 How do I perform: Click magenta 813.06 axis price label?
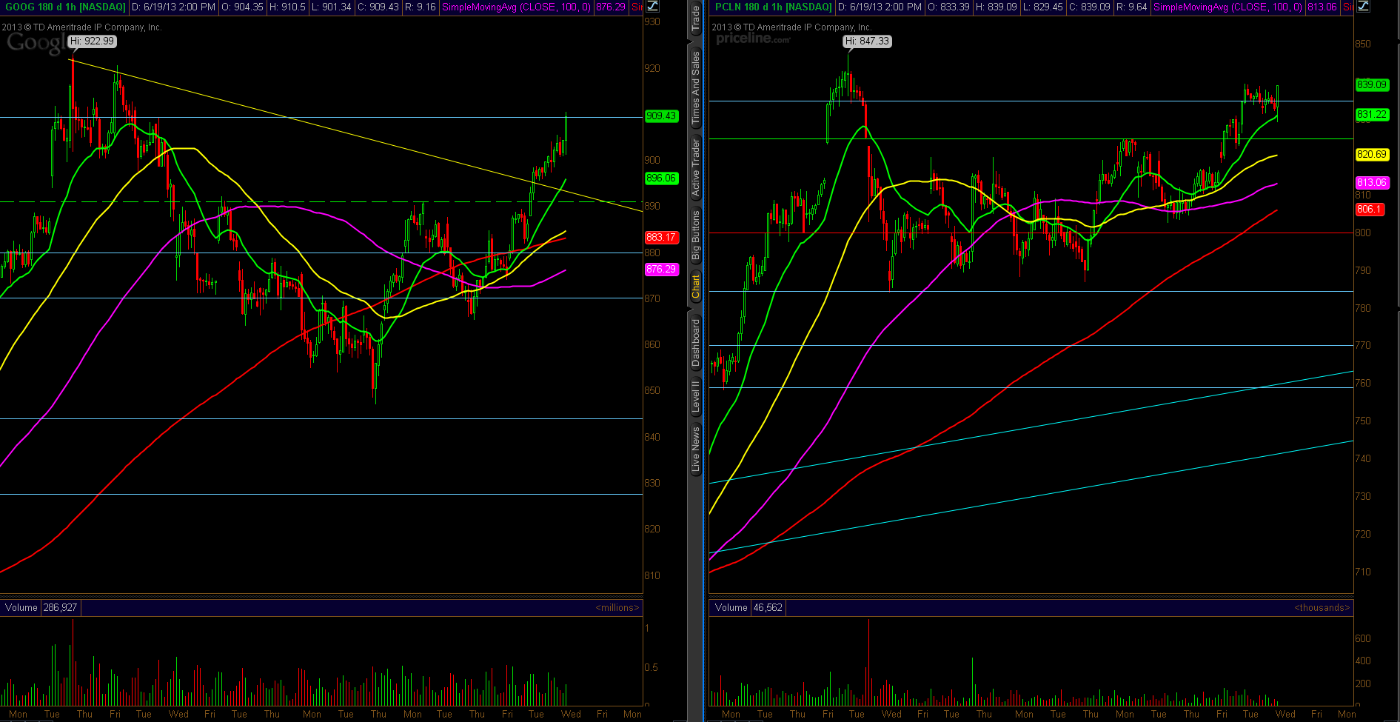(1372, 183)
